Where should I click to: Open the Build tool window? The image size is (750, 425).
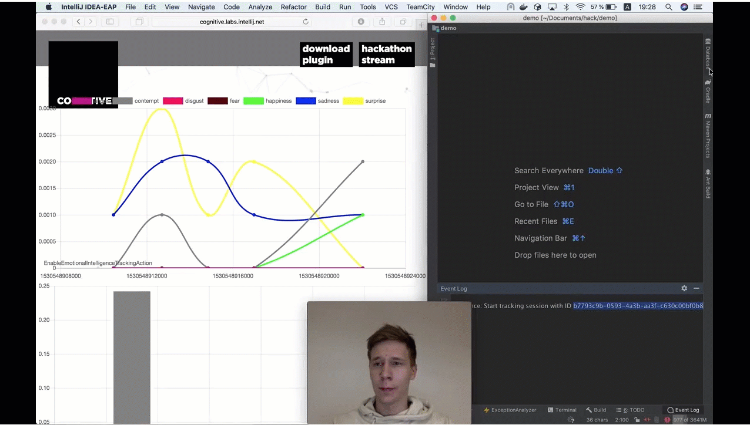596,410
